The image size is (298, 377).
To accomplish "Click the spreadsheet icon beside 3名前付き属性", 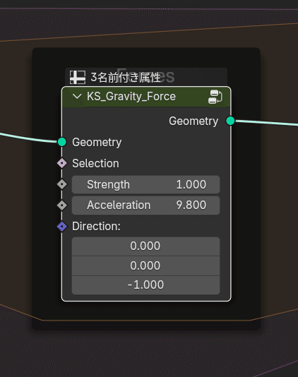I will pyautogui.click(x=78, y=77).
